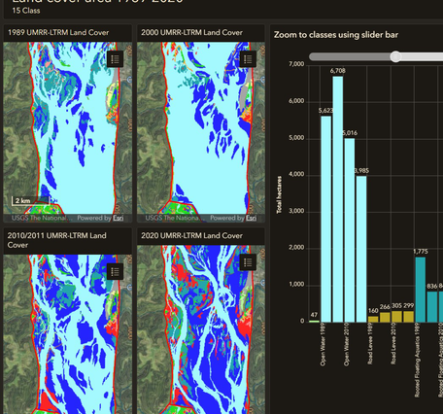Viewport: 443px width, 414px height.
Task: Click the 'Total hectares' axis title
Action: pos(279,194)
